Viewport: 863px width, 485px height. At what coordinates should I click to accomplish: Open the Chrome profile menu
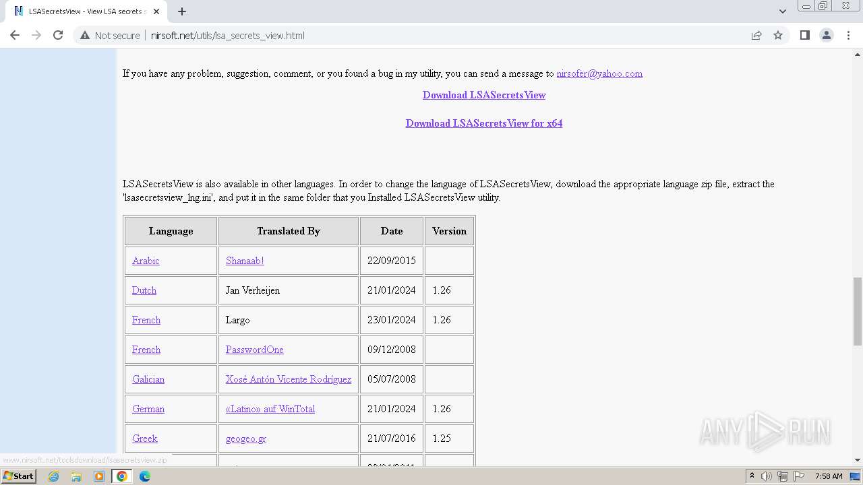coord(826,35)
